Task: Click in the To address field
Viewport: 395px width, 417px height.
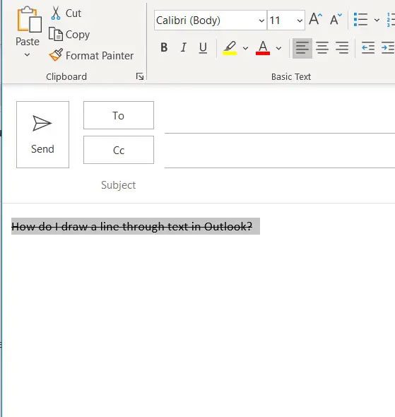Action: click(280, 117)
